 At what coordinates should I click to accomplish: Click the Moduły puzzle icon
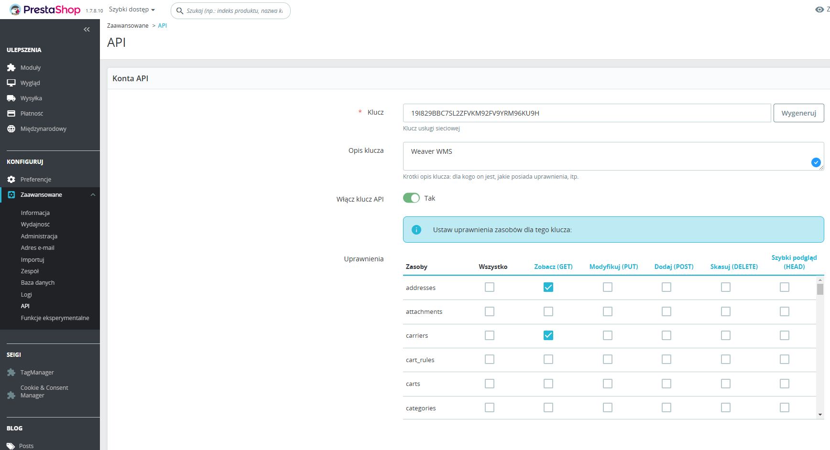[x=11, y=67]
